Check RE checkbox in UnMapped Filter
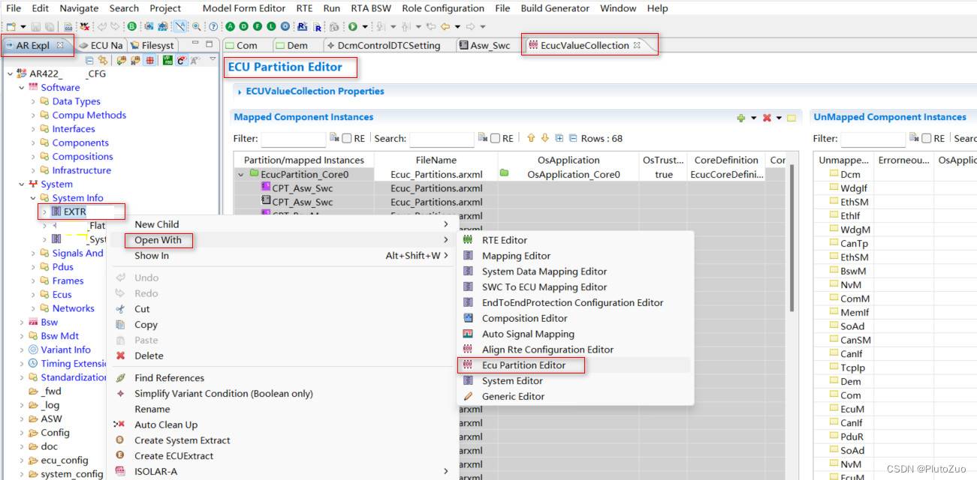 926,138
